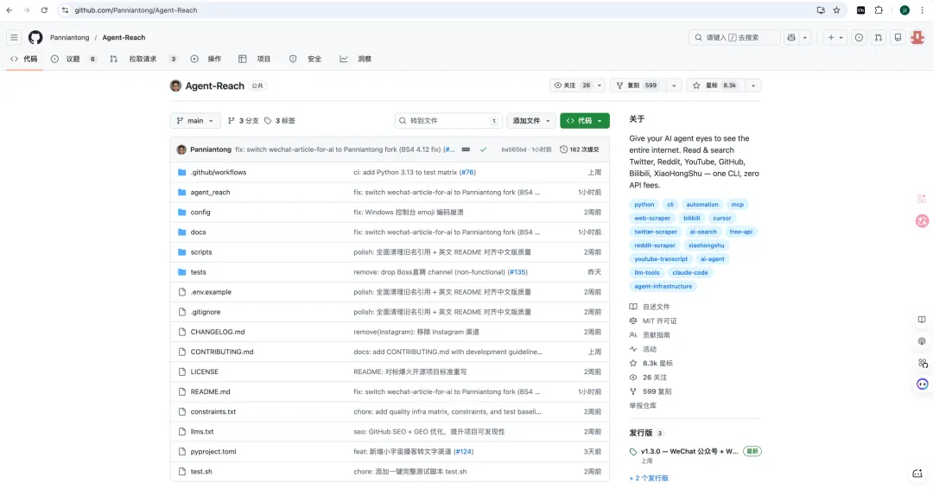Viewport: 933px width, 489px height.
Task: Open notifications inbox icon
Action: (x=898, y=37)
